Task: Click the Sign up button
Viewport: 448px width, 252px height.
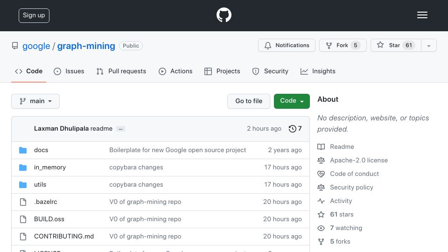Action: tap(34, 15)
